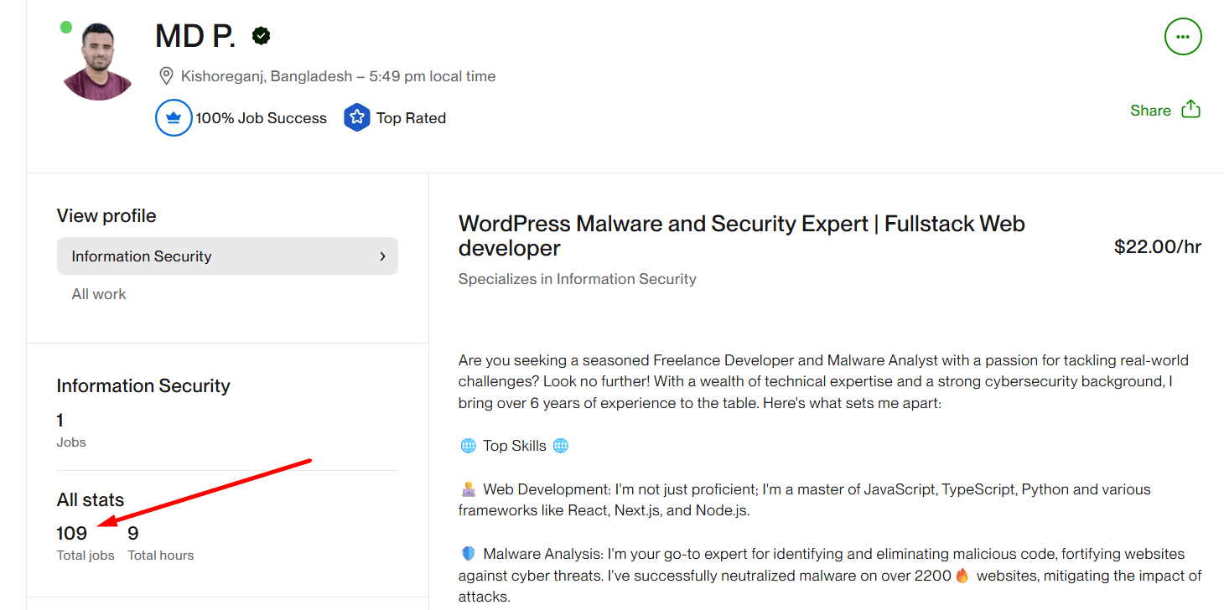Click the WordPress Malware and Security Expert title

(741, 223)
